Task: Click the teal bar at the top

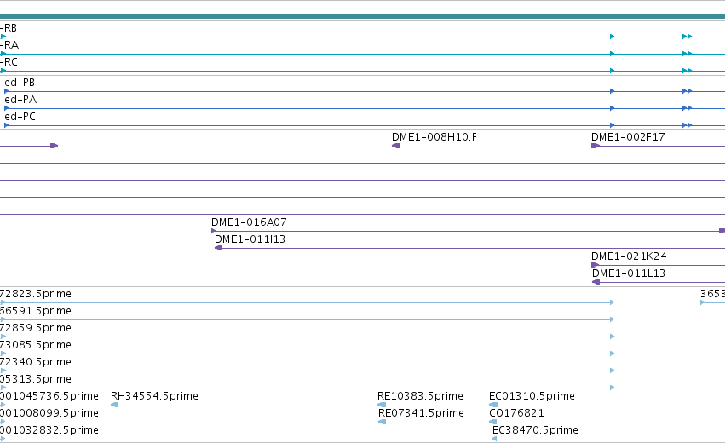Action: [x=363, y=16]
